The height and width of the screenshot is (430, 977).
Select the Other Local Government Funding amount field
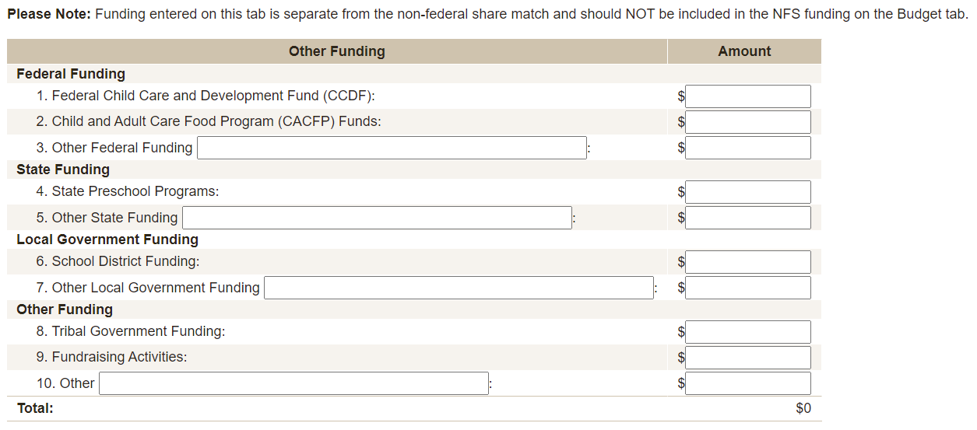tap(747, 288)
